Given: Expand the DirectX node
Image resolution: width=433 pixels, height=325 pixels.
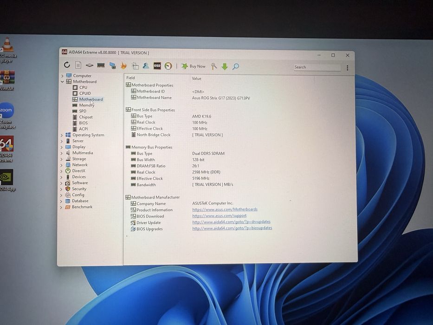Looking at the screenshot, I should coord(62,171).
